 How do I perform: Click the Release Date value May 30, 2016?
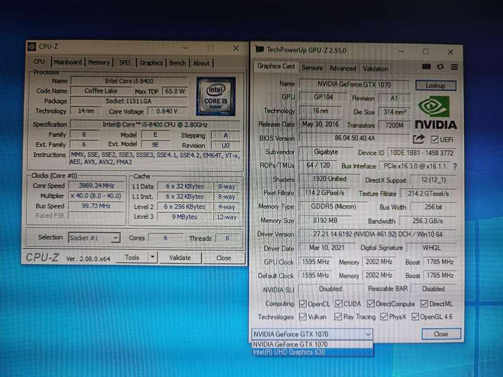point(320,124)
